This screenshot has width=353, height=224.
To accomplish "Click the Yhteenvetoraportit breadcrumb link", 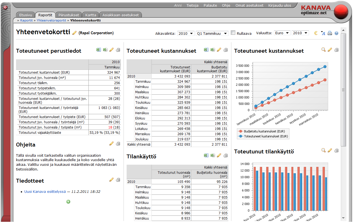I will [x=51, y=20].
